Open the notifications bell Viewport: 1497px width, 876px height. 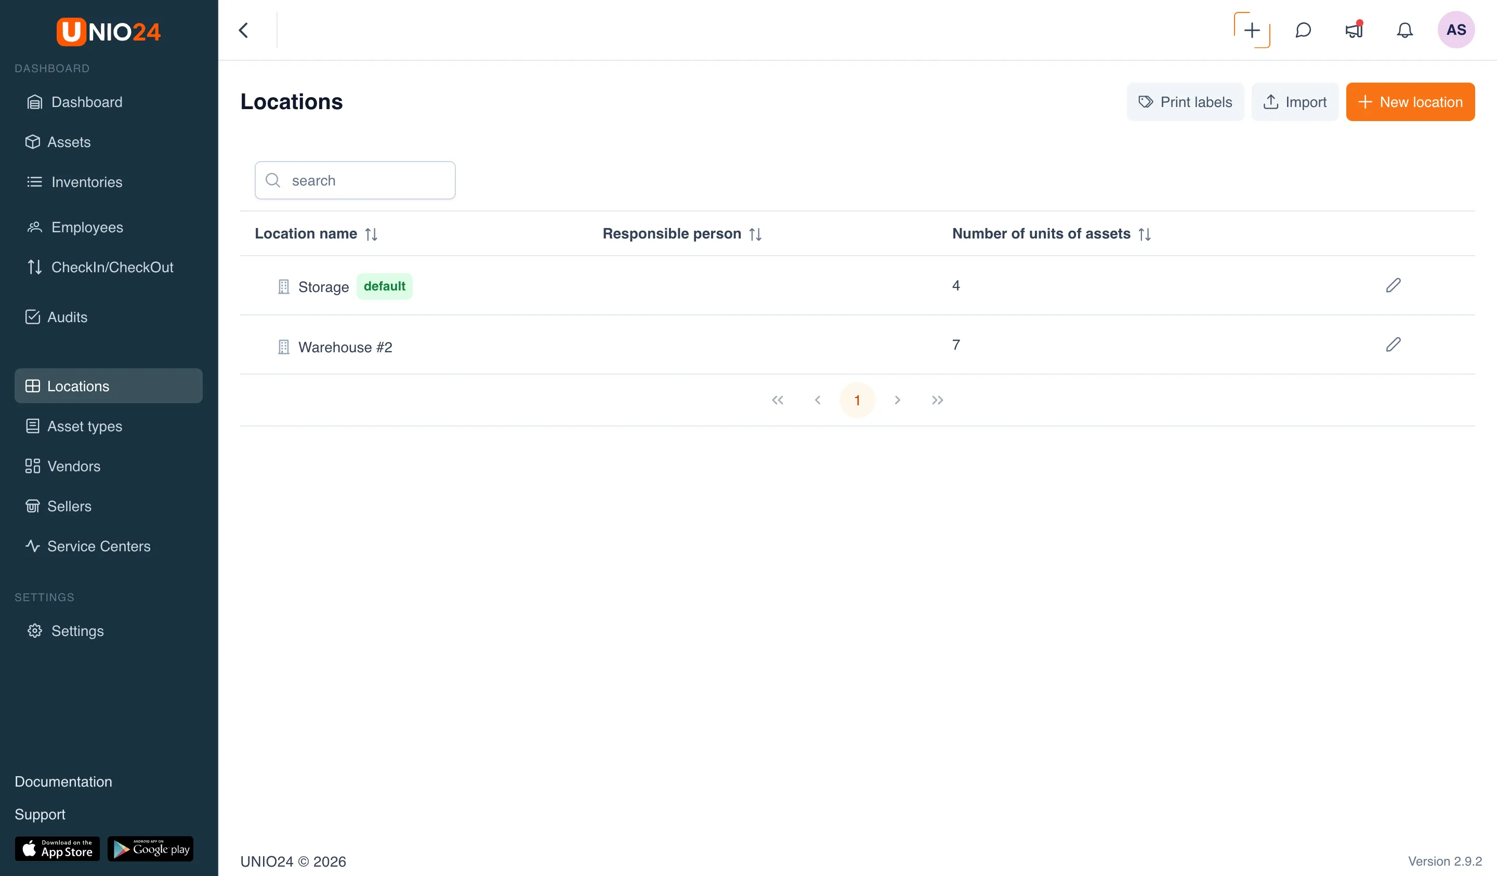pos(1404,30)
